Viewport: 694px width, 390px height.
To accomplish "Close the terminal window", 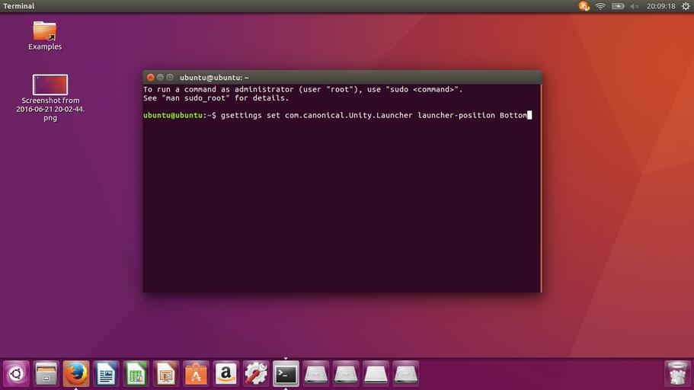I will (x=151, y=78).
